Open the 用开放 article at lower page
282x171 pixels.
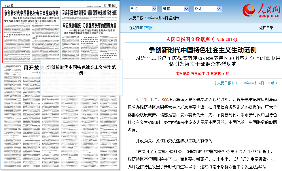[31, 68]
